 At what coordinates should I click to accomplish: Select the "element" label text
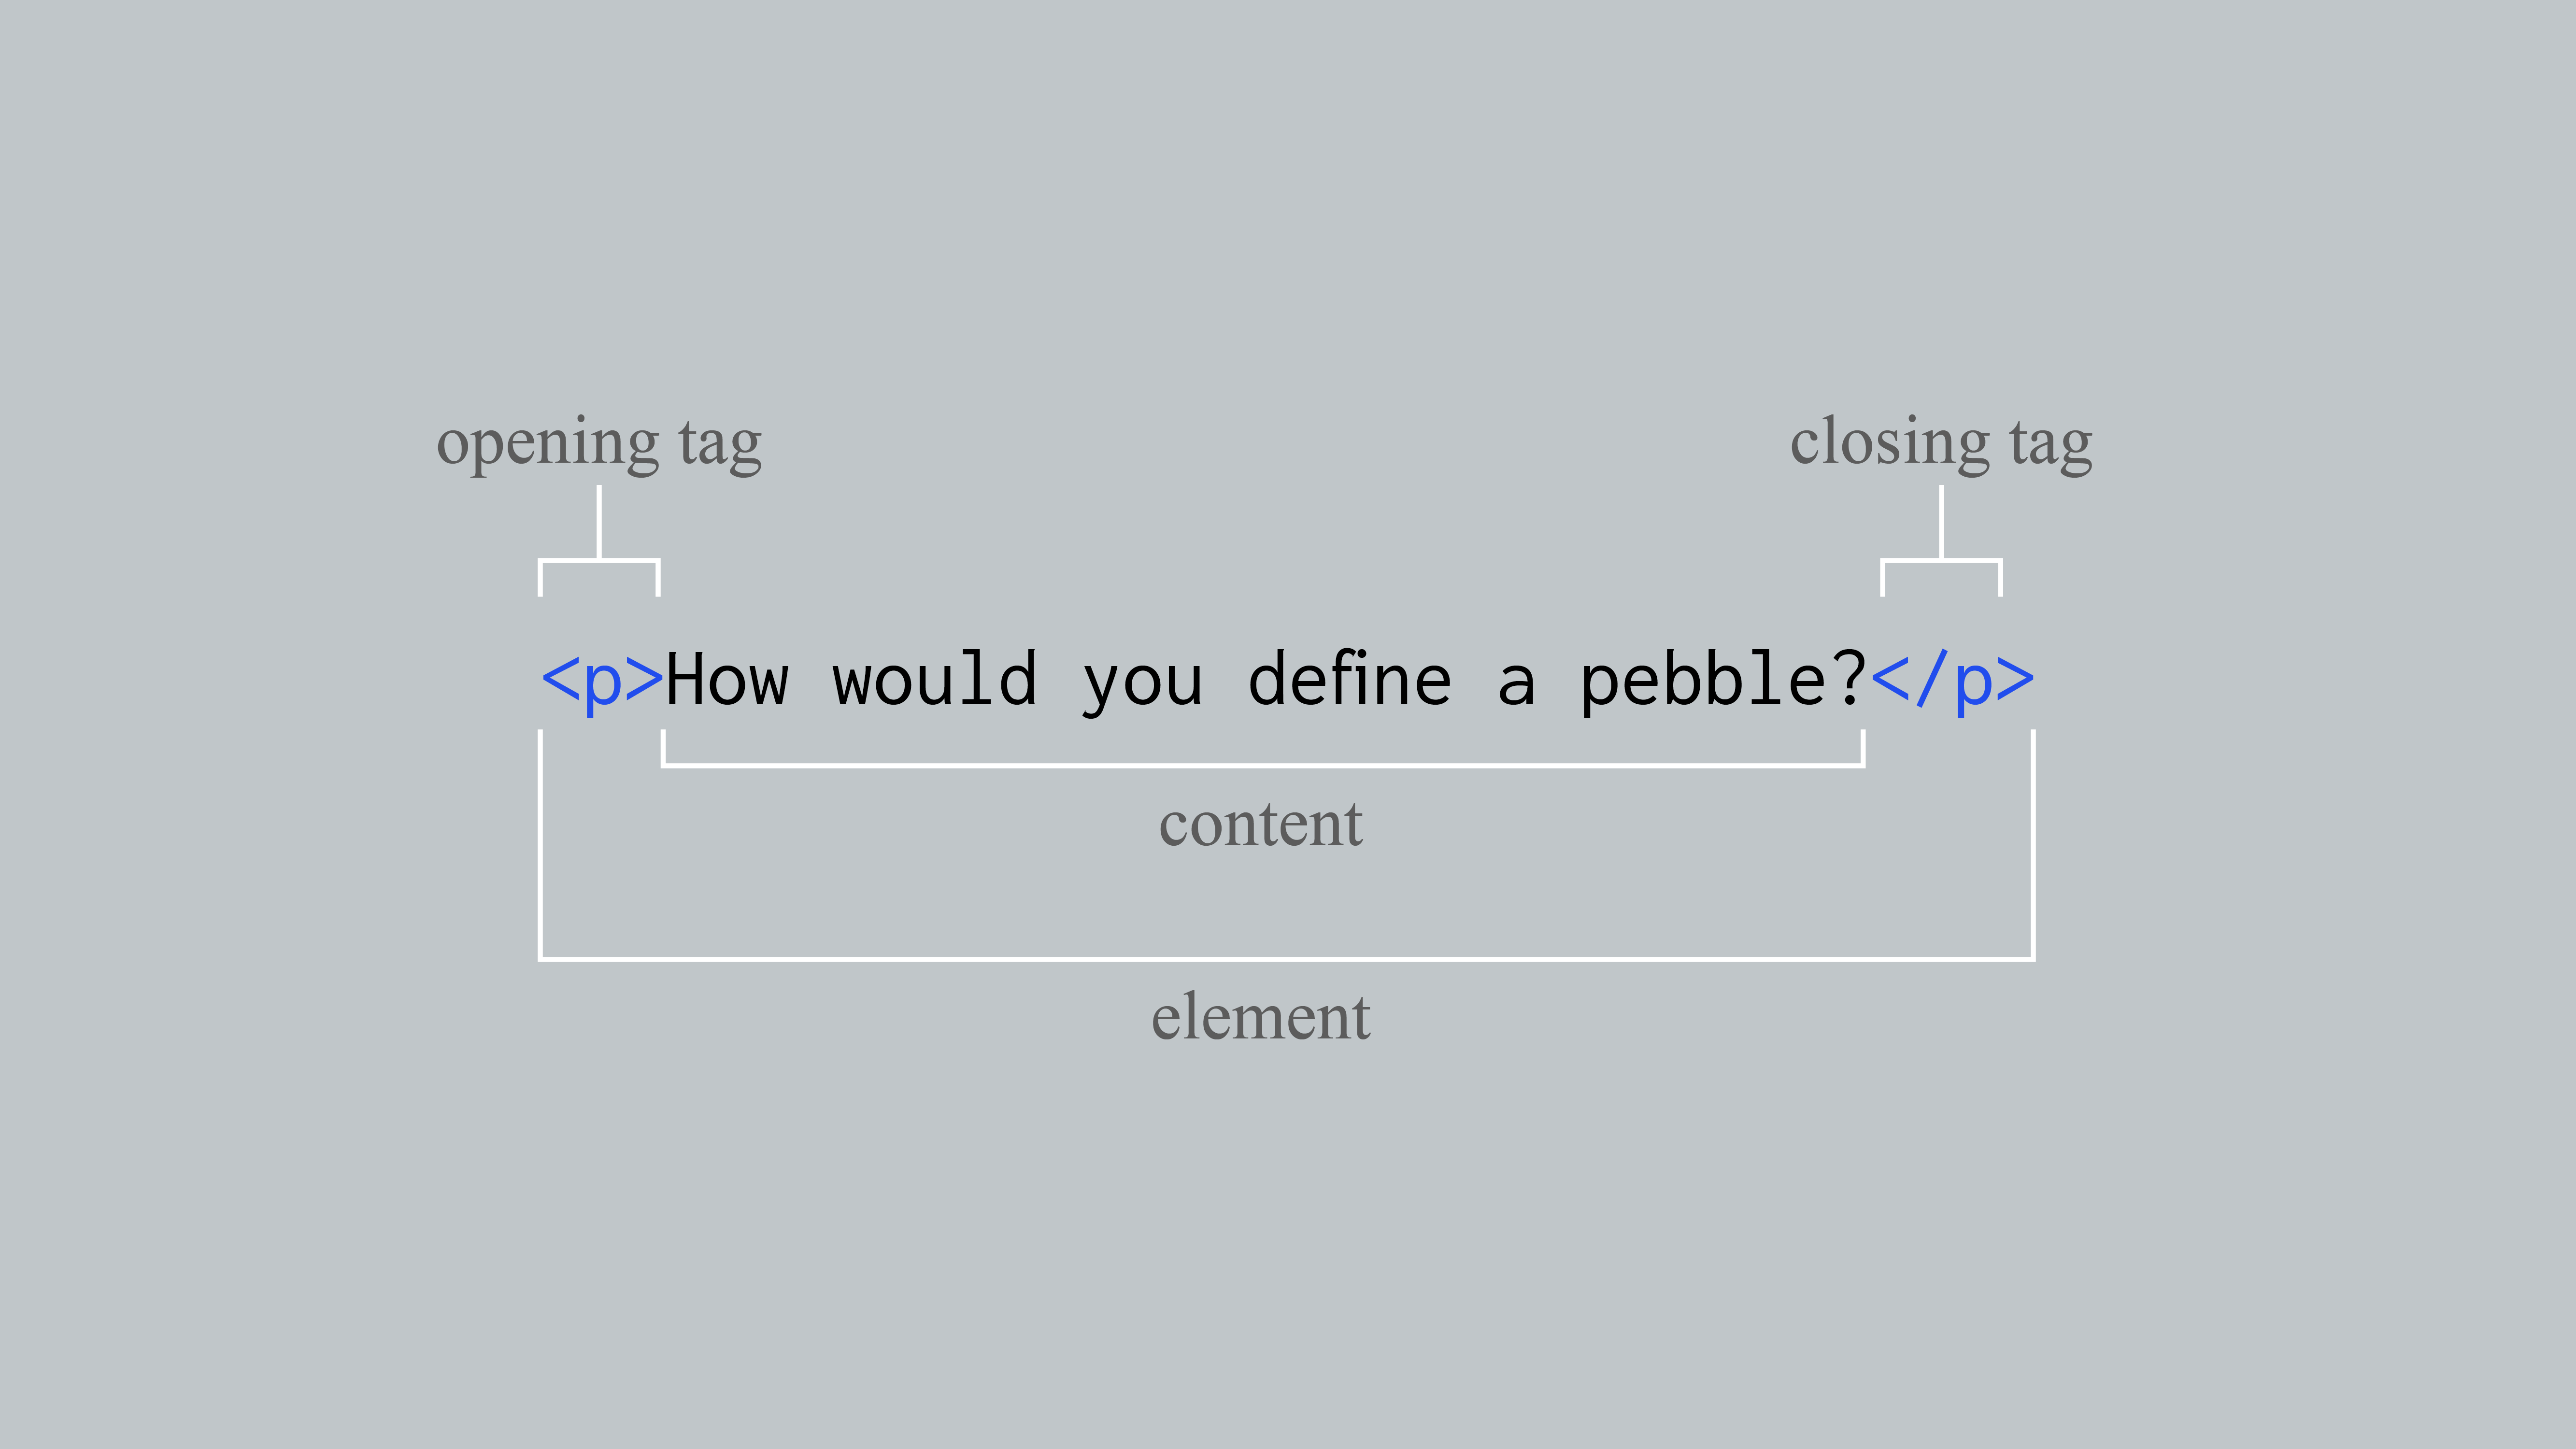(x=1260, y=1017)
